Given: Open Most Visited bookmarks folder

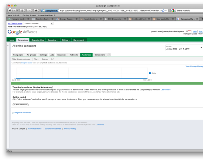Looking at the screenshot, I should click(x=14, y=15).
